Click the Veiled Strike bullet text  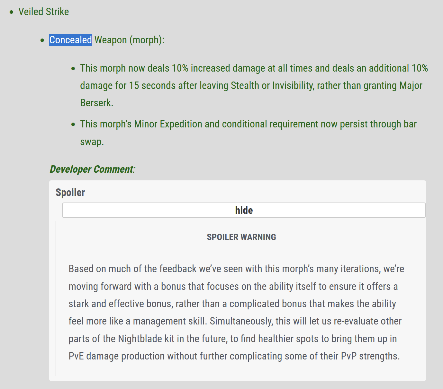(x=44, y=12)
